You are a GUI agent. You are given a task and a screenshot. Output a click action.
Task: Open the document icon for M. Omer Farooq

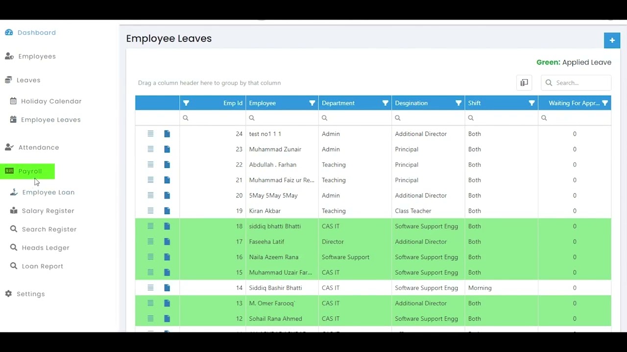[x=167, y=303]
